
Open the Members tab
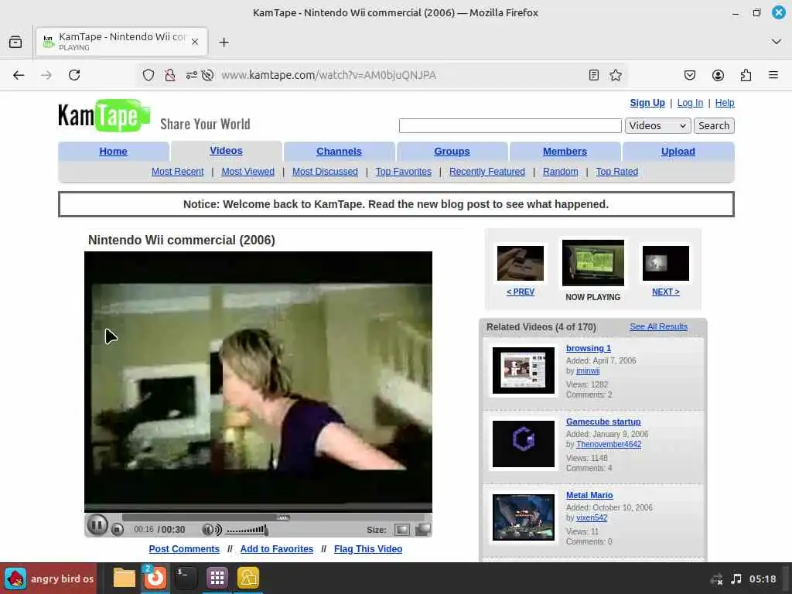[x=565, y=151]
